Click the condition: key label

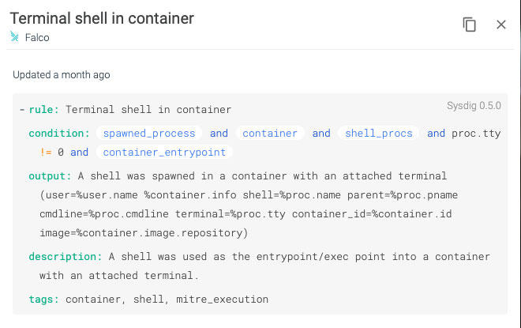coord(59,134)
